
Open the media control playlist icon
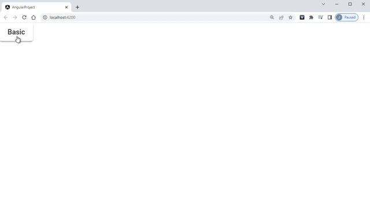[x=320, y=17]
